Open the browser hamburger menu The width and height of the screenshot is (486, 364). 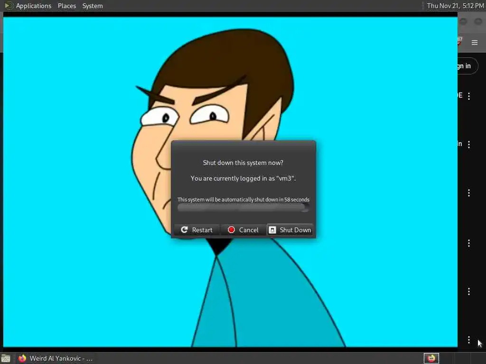475,42
